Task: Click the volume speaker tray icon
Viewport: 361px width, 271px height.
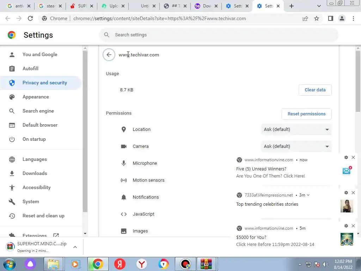Action: pos(325,264)
